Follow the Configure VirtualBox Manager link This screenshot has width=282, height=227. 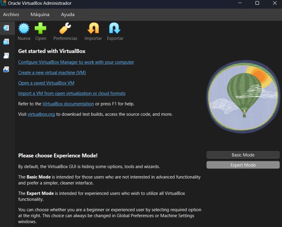(76, 62)
